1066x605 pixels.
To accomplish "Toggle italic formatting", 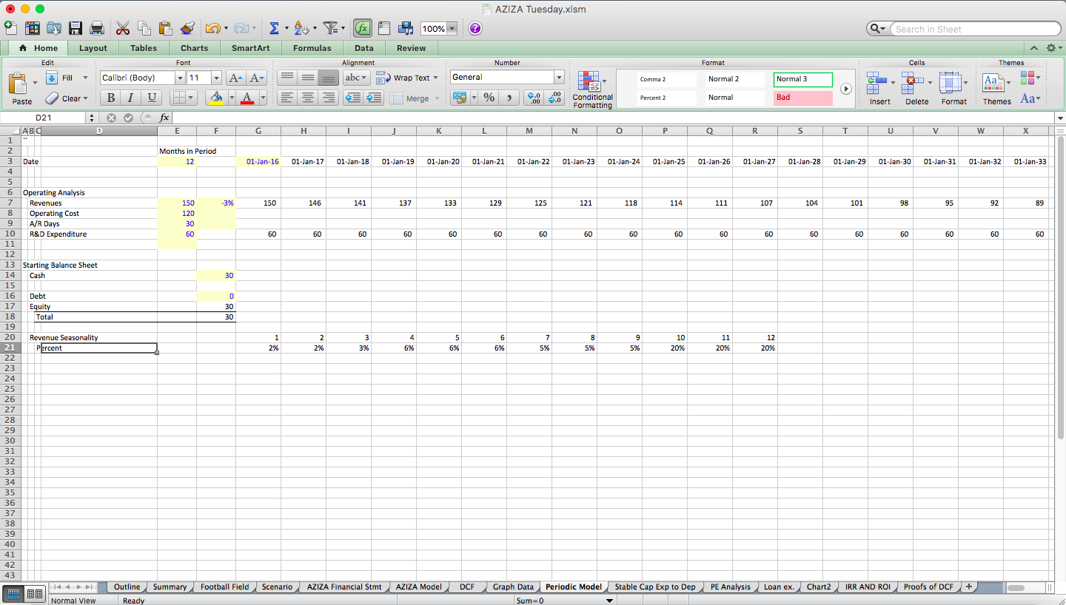I will pos(130,97).
